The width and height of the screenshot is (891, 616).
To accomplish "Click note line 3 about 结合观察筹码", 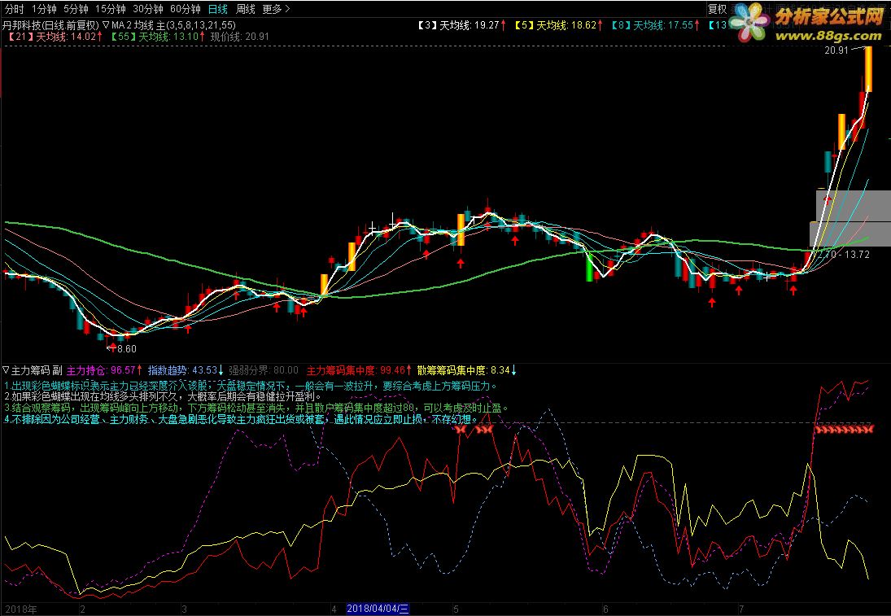I will tap(256, 408).
